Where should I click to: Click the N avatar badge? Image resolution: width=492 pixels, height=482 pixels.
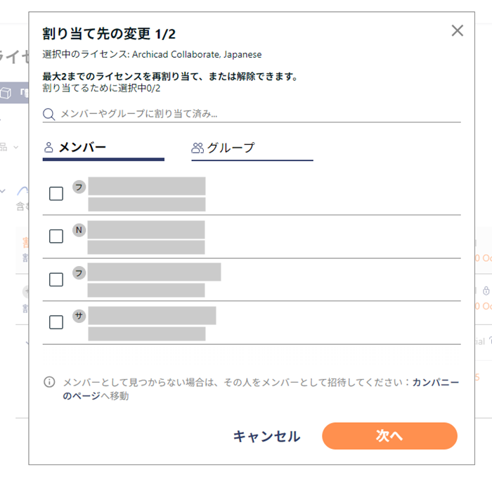(x=79, y=230)
